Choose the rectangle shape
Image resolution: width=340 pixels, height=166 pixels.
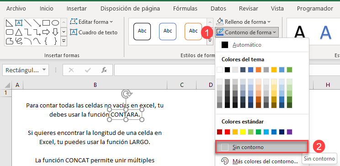pyautogui.click(x=46, y=22)
